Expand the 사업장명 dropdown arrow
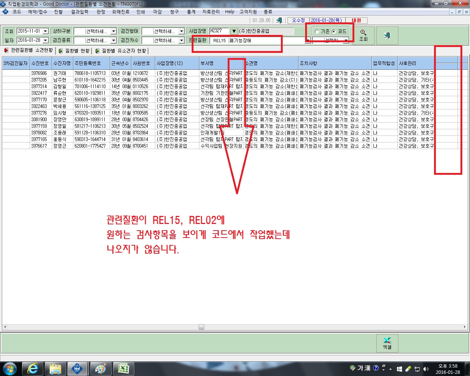Image resolution: width=470 pixels, height=376 pixels. click(x=234, y=31)
